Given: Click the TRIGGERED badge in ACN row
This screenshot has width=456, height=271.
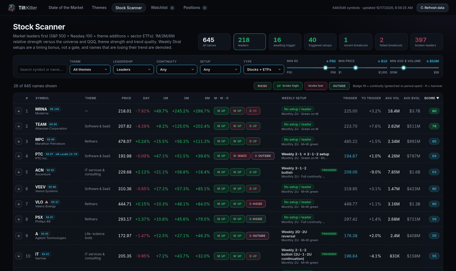Looking at the screenshot, I should (329, 170).
